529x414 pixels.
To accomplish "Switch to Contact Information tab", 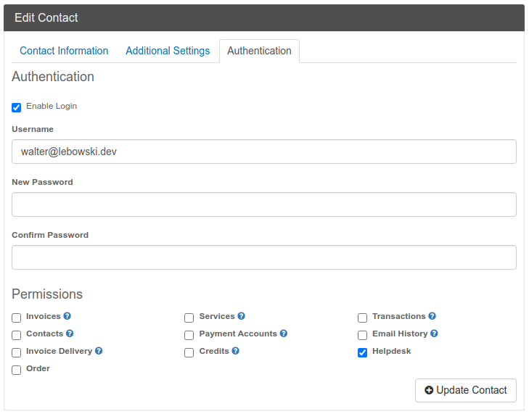I will click(64, 51).
